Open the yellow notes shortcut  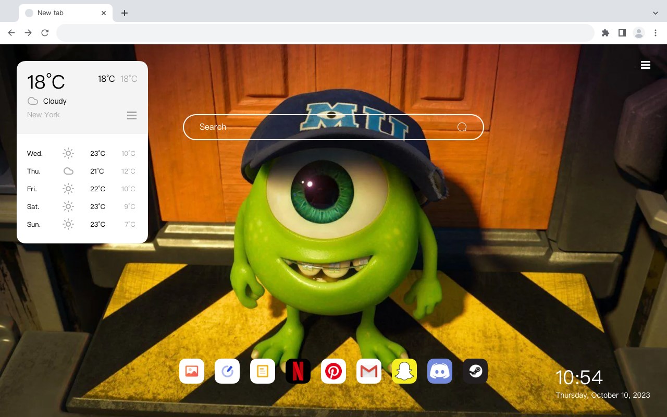pyautogui.click(x=263, y=371)
